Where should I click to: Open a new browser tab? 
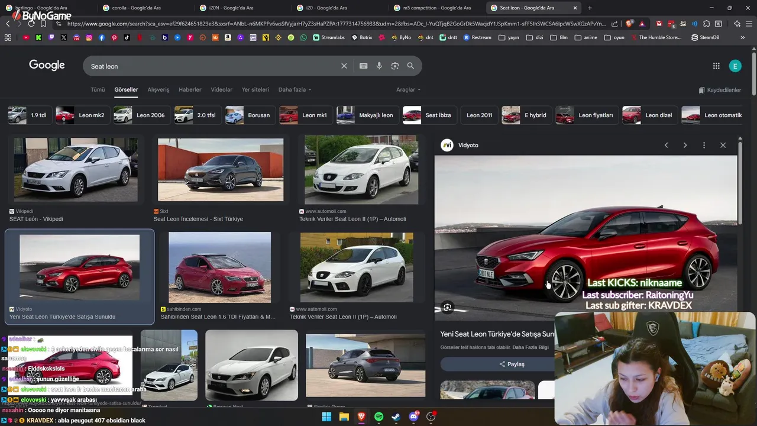590,8
